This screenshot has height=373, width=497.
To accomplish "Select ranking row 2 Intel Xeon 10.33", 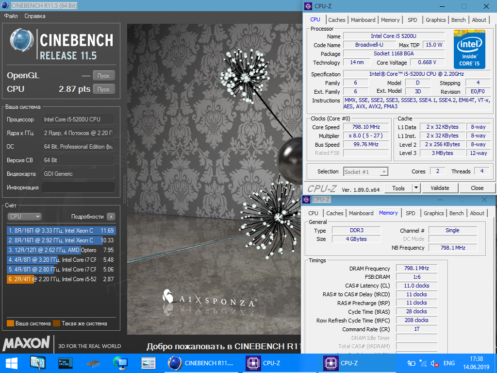I will [61, 240].
